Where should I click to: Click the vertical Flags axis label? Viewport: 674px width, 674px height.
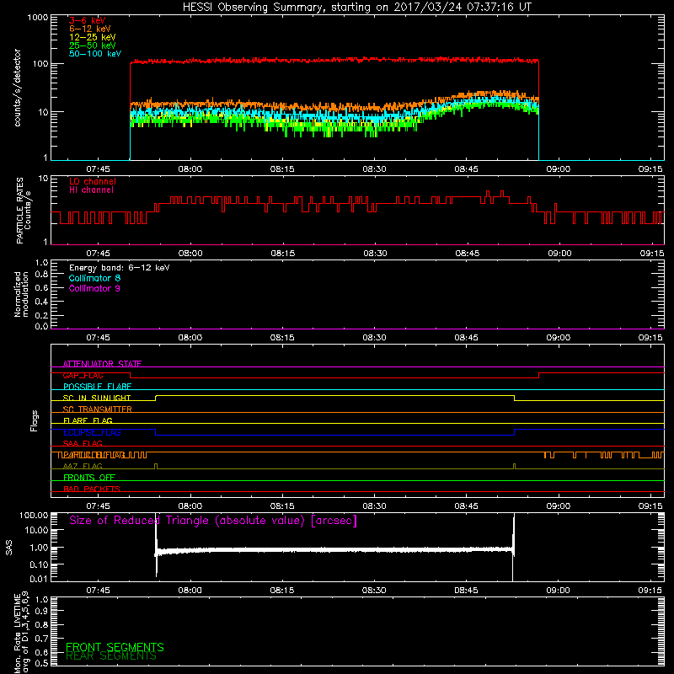point(35,420)
